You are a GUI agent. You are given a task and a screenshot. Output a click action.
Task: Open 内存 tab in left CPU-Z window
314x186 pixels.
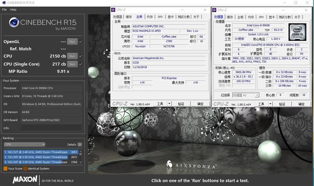(x=150, y=17)
